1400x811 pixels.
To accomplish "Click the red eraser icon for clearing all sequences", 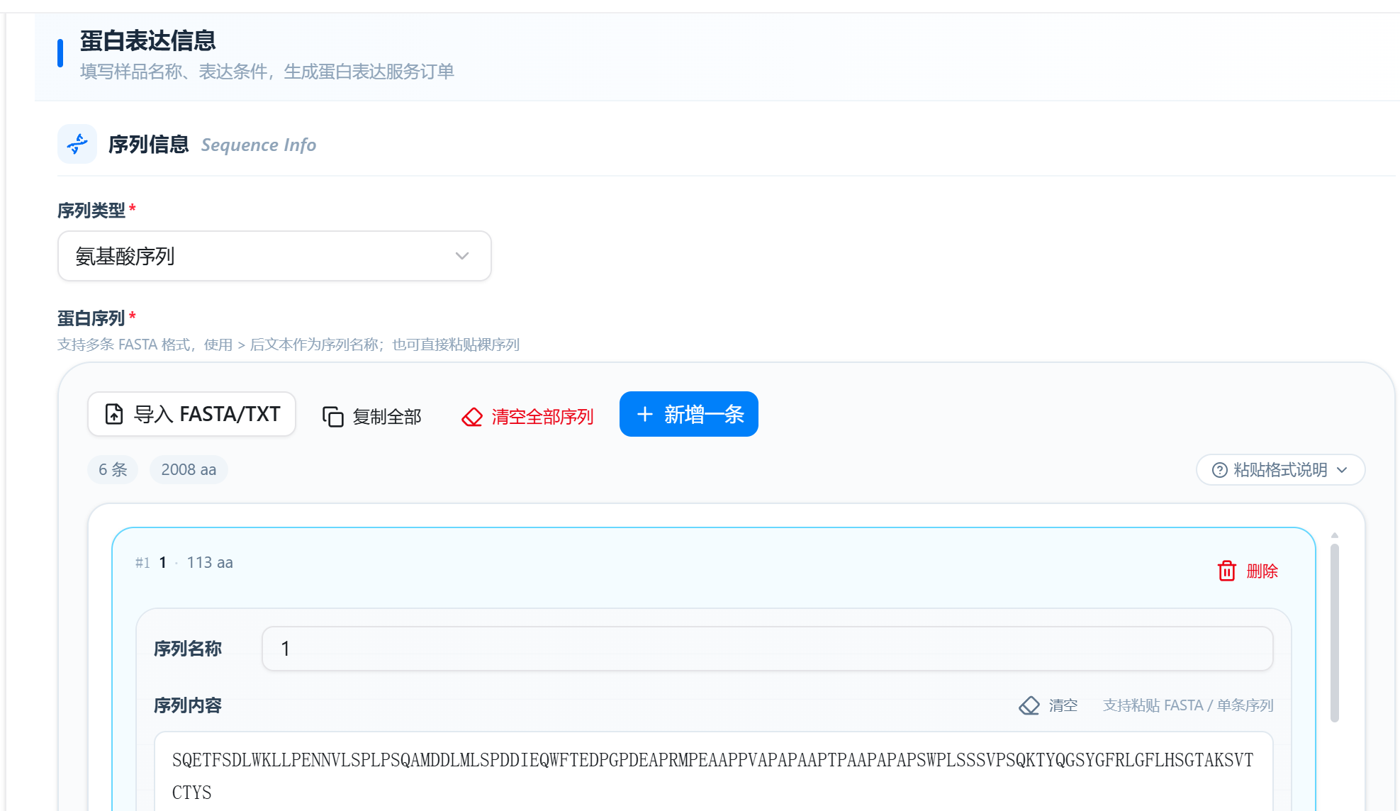I will (472, 416).
